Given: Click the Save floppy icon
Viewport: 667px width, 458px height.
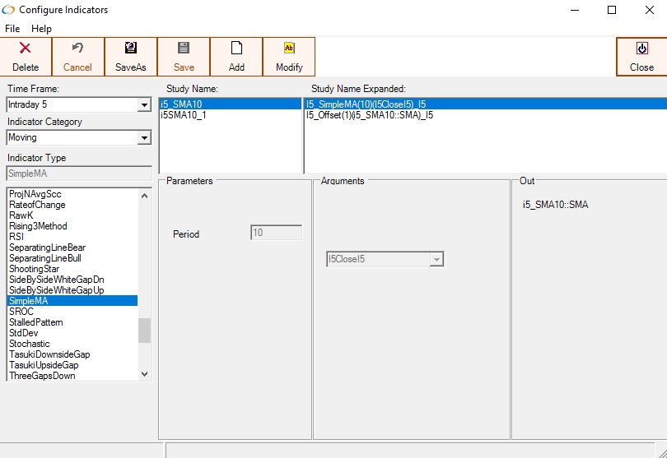Looking at the screenshot, I should click(x=184, y=49).
